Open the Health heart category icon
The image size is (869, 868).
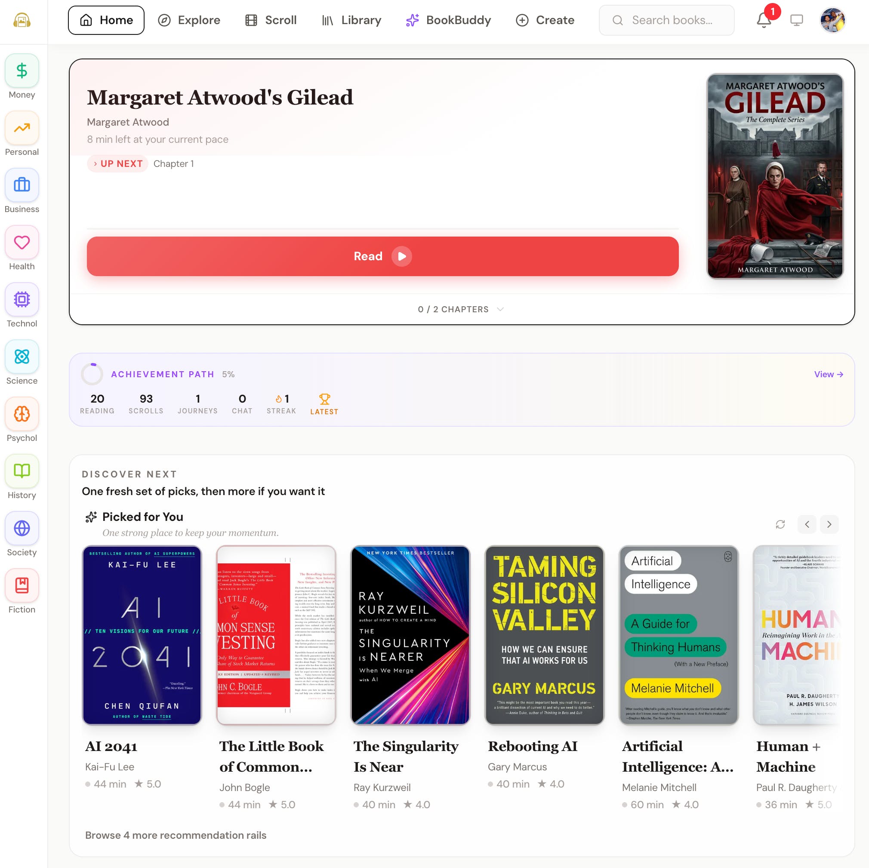click(x=22, y=243)
